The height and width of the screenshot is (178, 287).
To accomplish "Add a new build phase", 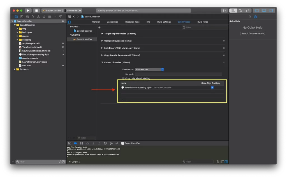I will (x=99, y=27).
